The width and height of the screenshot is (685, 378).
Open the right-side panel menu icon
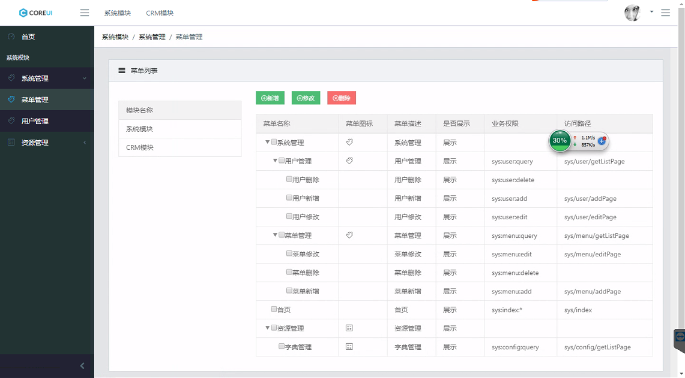click(665, 13)
